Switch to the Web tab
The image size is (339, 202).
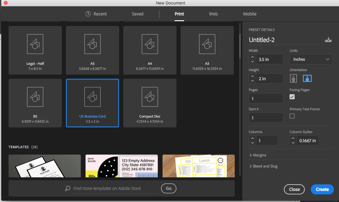pyautogui.click(x=213, y=14)
